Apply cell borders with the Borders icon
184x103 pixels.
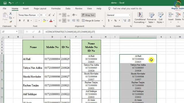36,21
